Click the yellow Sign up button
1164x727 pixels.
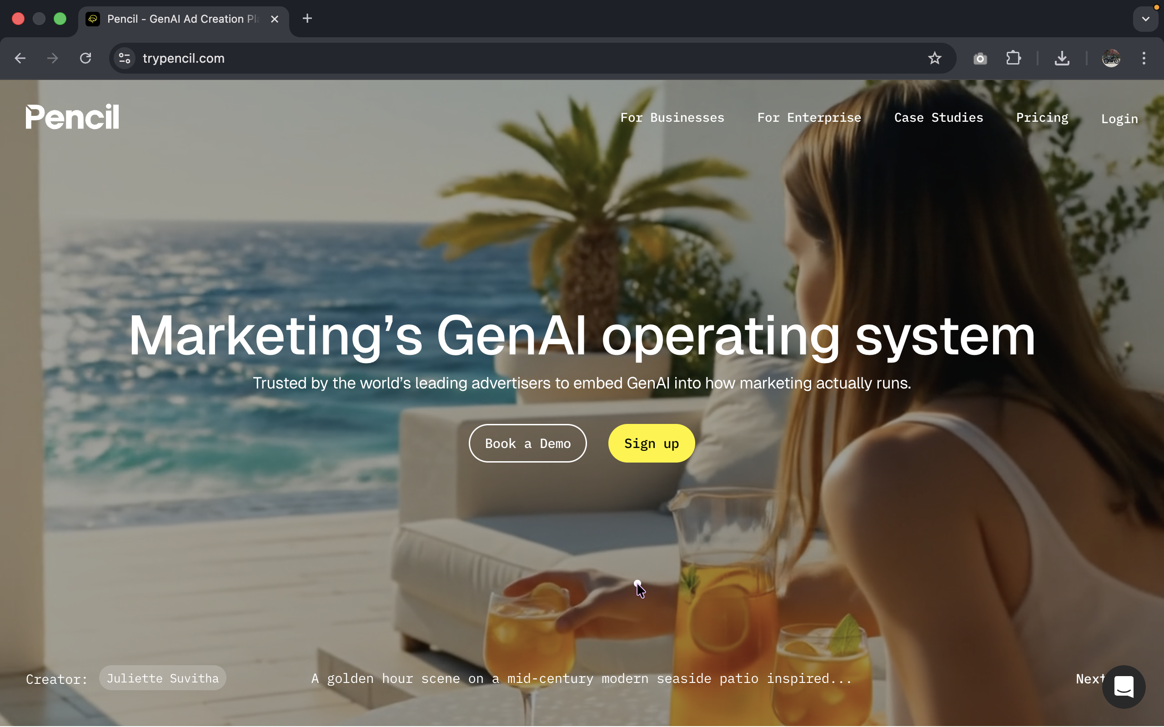click(651, 443)
